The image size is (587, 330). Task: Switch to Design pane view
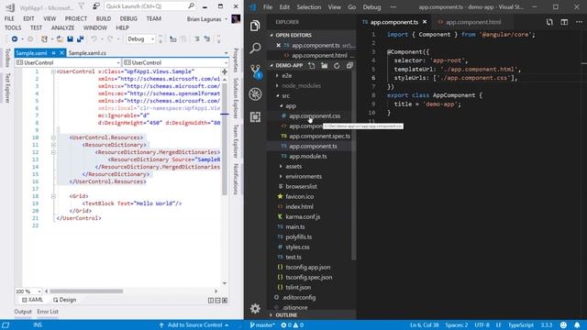(64, 300)
